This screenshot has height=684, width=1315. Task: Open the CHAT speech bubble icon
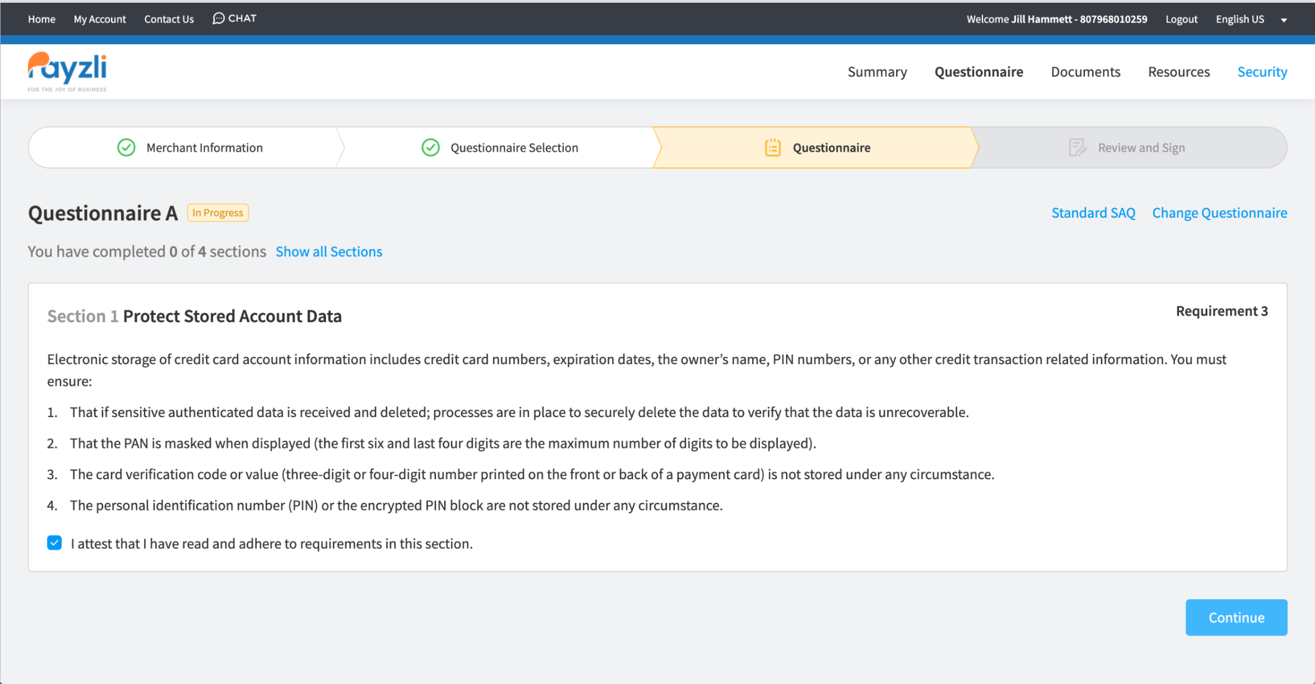(x=218, y=19)
